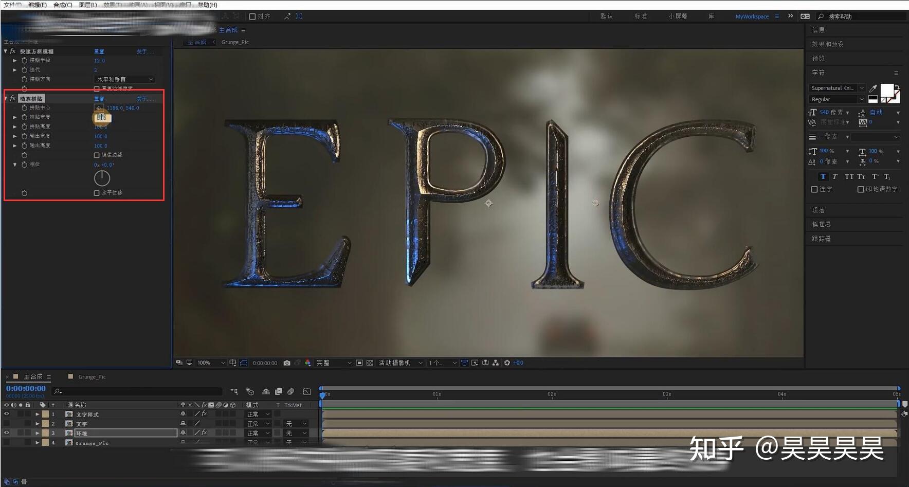Enable the 镜像边缘 checkbox
Image resolution: width=909 pixels, height=487 pixels.
point(97,155)
